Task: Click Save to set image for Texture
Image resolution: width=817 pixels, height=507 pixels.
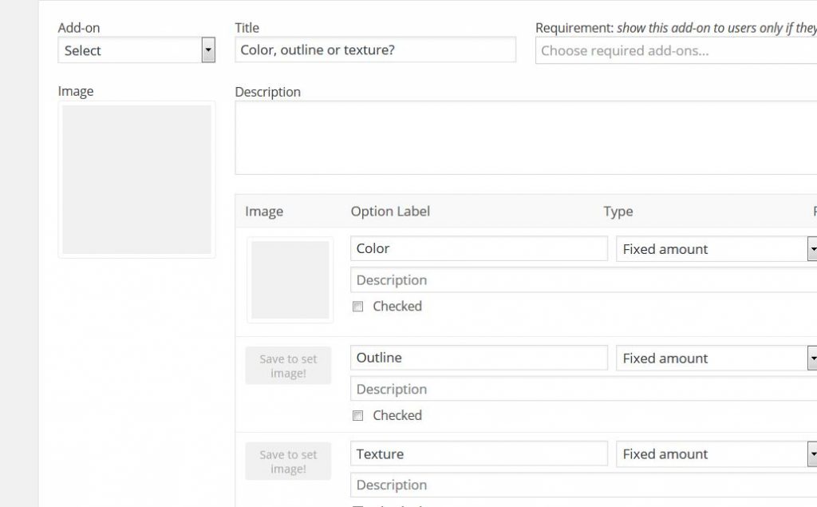Action: coord(288,461)
